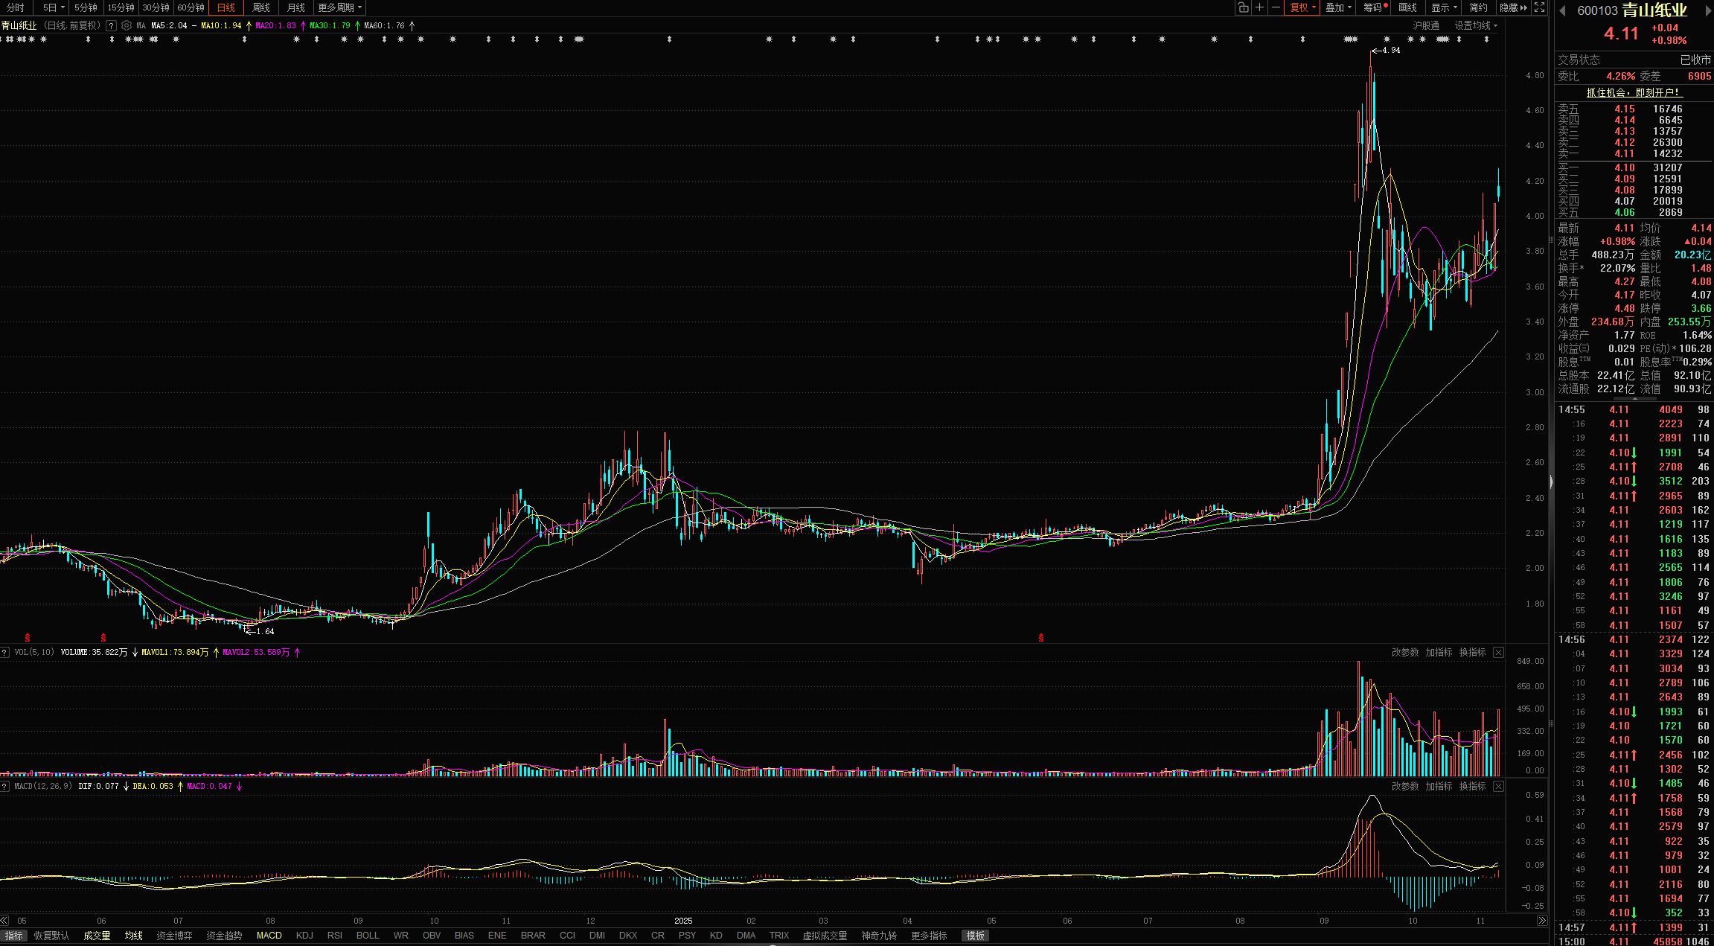1714x946 pixels.
Task: Click the unlock padlock icon in toolbar
Action: (1243, 7)
